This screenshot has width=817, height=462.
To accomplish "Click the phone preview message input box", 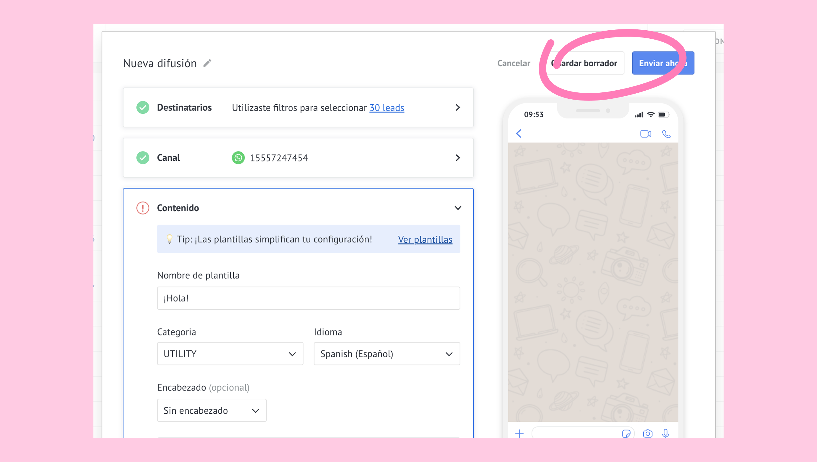I will 583,433.
